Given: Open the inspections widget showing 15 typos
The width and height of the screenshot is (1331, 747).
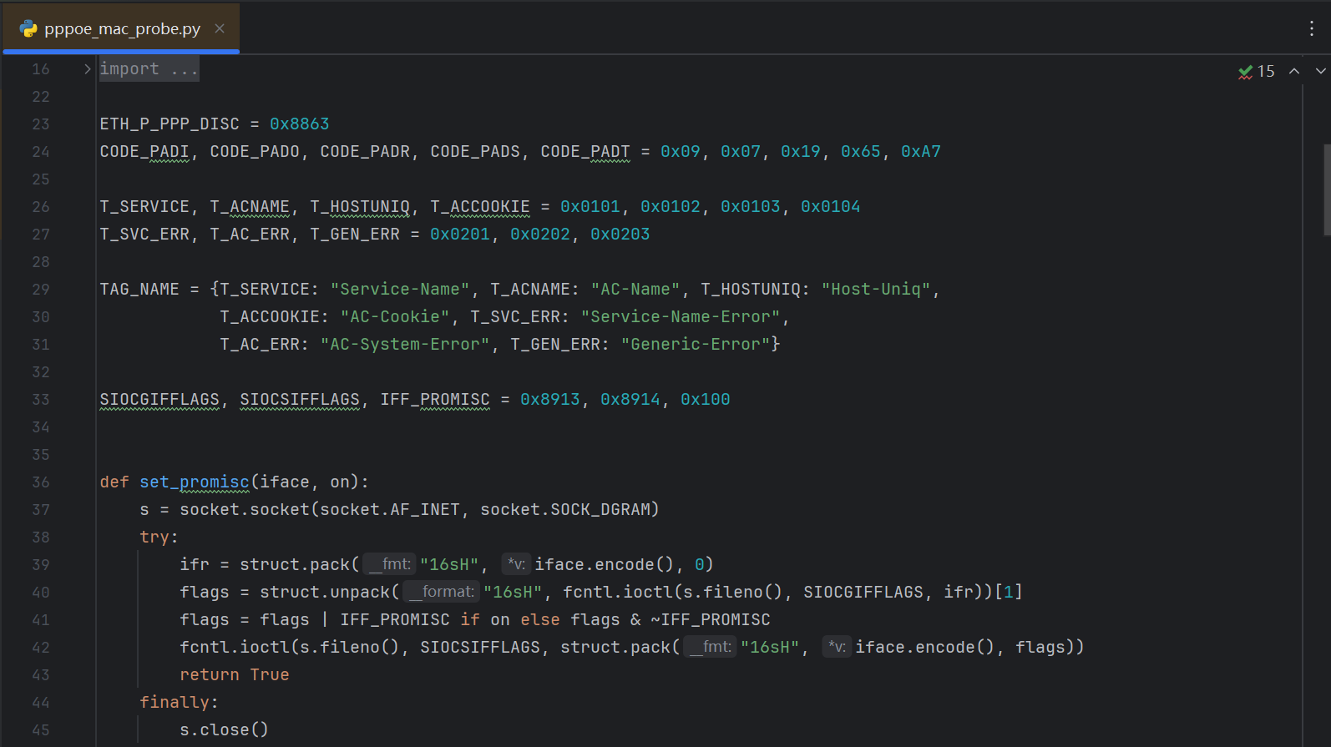Looking at the screenshot, I should (1257, 72).
